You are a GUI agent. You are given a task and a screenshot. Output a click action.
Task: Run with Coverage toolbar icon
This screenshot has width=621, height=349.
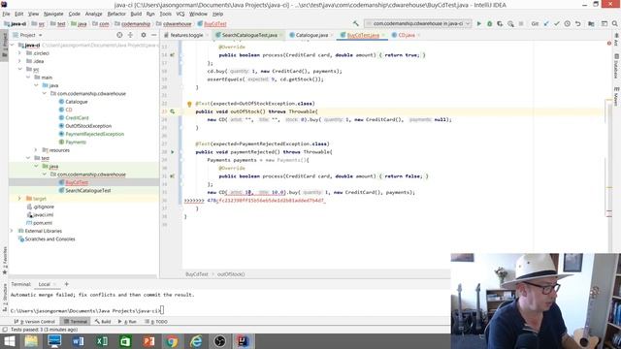click(x=500, y=23)
